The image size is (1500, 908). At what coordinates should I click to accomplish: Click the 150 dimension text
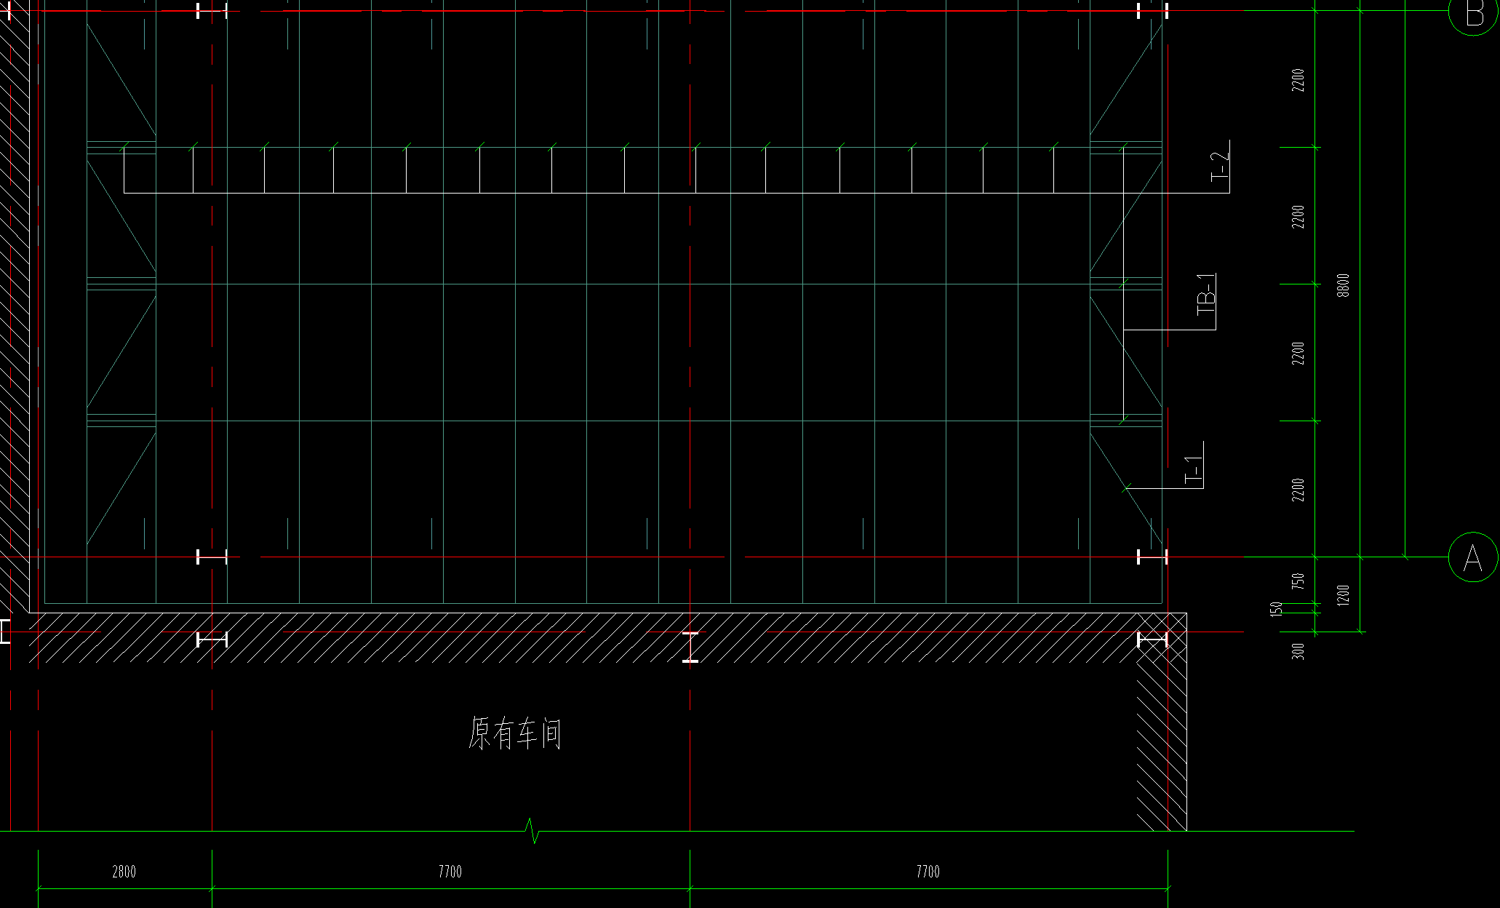[x=1275, y=610]
